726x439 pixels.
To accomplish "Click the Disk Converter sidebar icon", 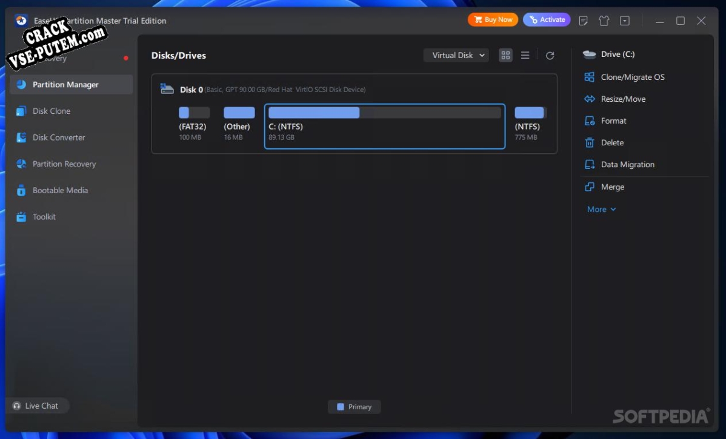I will tap(21, 137).
